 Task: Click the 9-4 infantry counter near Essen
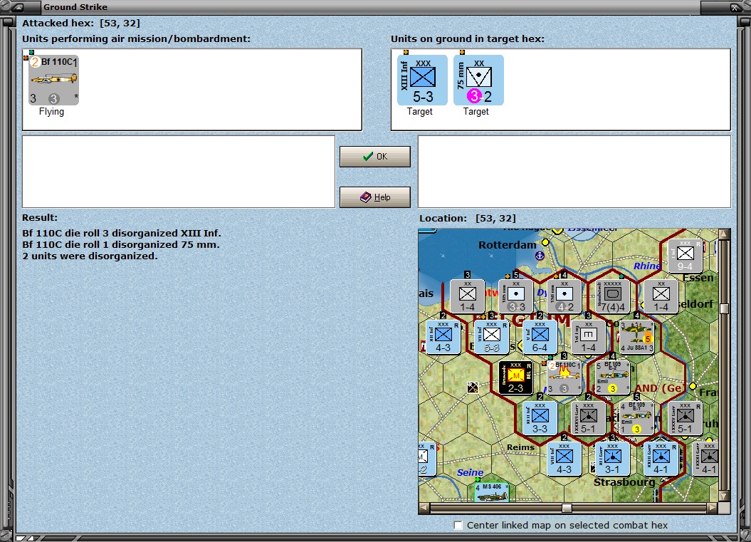click(685, 256)
